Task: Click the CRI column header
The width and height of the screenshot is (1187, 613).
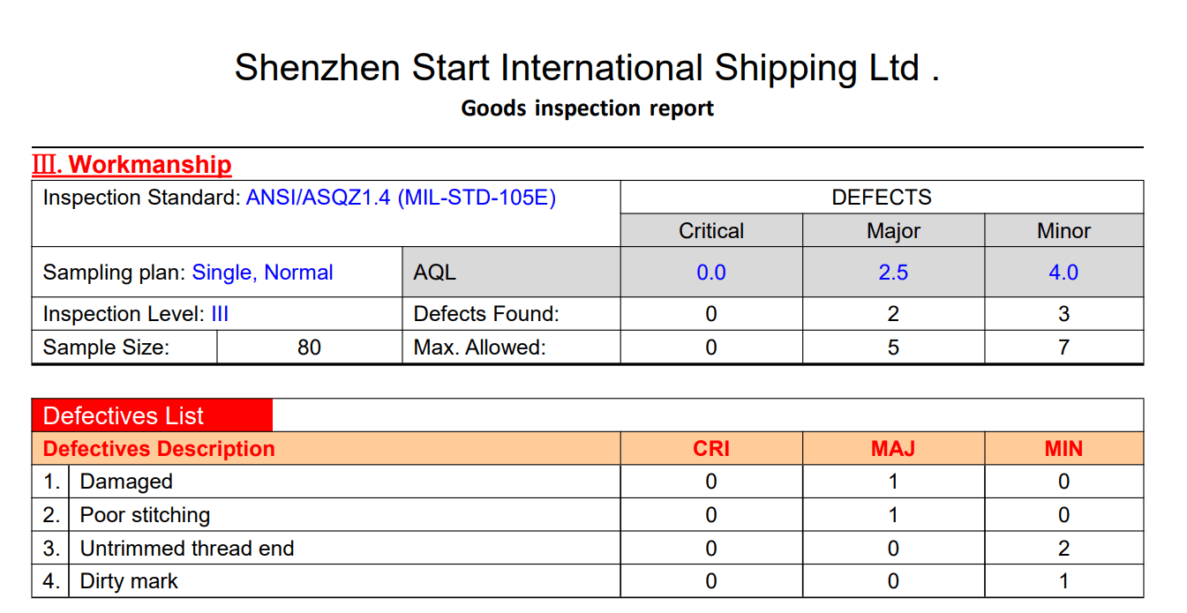Action: click(x=710, y=449)
